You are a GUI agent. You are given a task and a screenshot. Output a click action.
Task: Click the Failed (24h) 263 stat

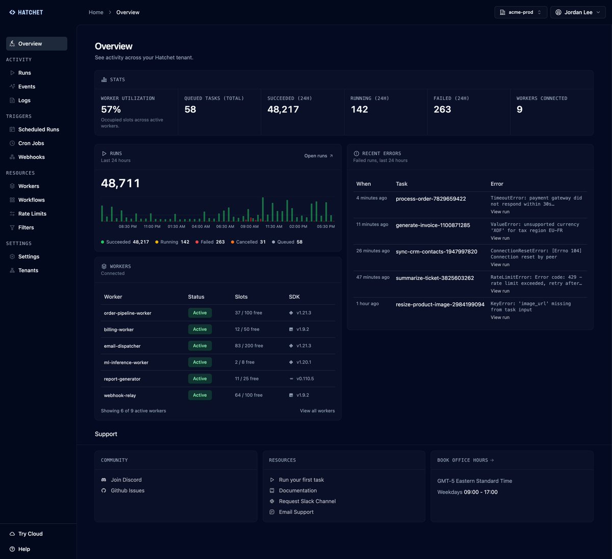(442, 109)
